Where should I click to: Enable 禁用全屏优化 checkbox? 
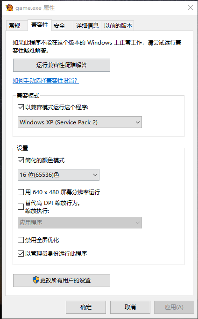pos(21,240)
